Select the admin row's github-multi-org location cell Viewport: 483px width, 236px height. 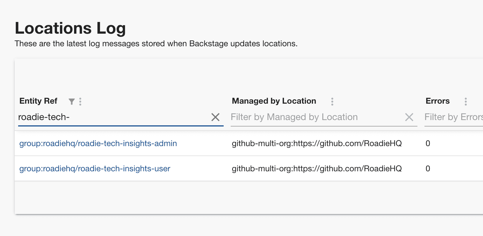coord(317,143)
